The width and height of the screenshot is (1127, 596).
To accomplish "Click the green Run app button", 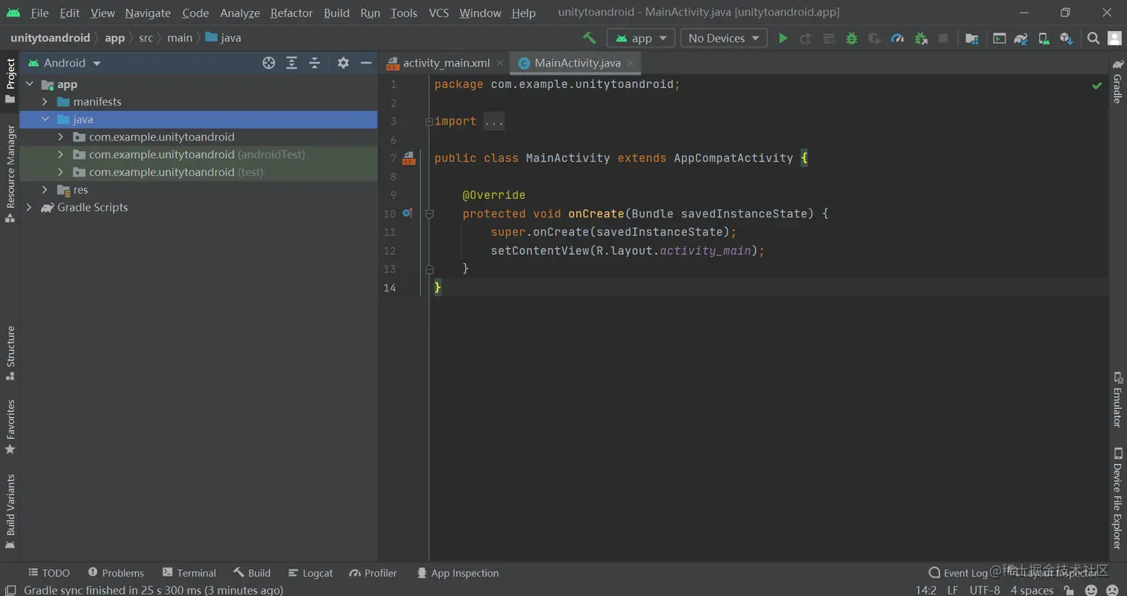I will tap(783, 38).
